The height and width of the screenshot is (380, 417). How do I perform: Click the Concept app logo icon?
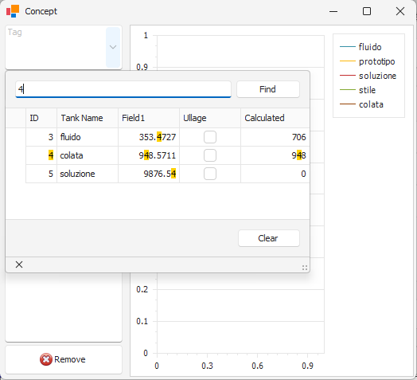pos(13,11)
